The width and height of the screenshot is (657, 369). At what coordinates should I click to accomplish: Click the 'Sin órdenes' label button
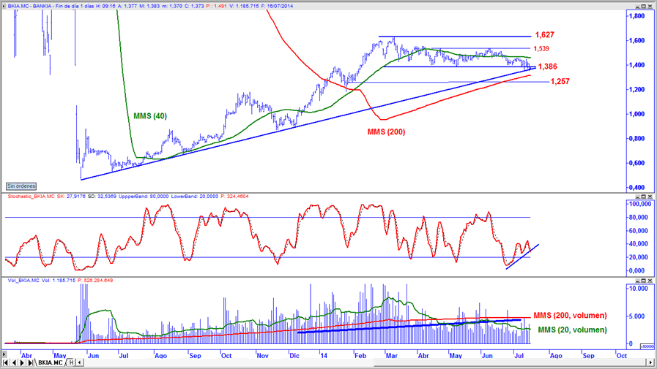tap(21, 186)
